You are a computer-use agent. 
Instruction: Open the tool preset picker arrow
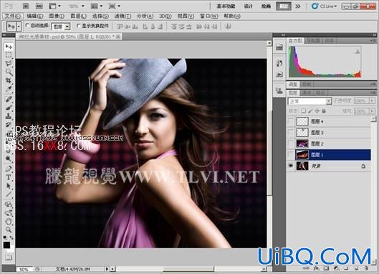click(19, 26)
